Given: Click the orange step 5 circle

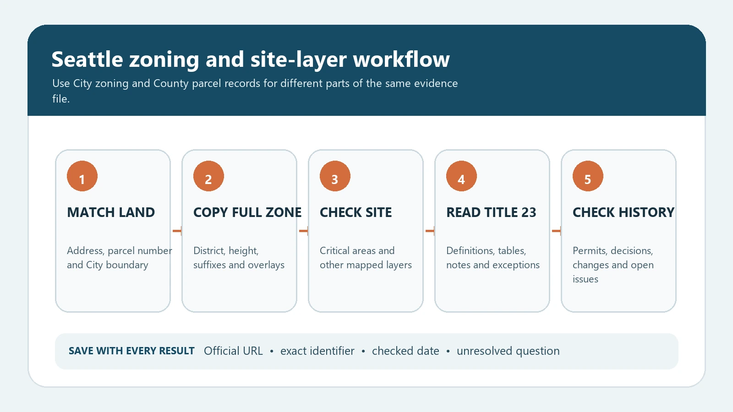Looking at the screenshot, I should (x=588, y=176).
